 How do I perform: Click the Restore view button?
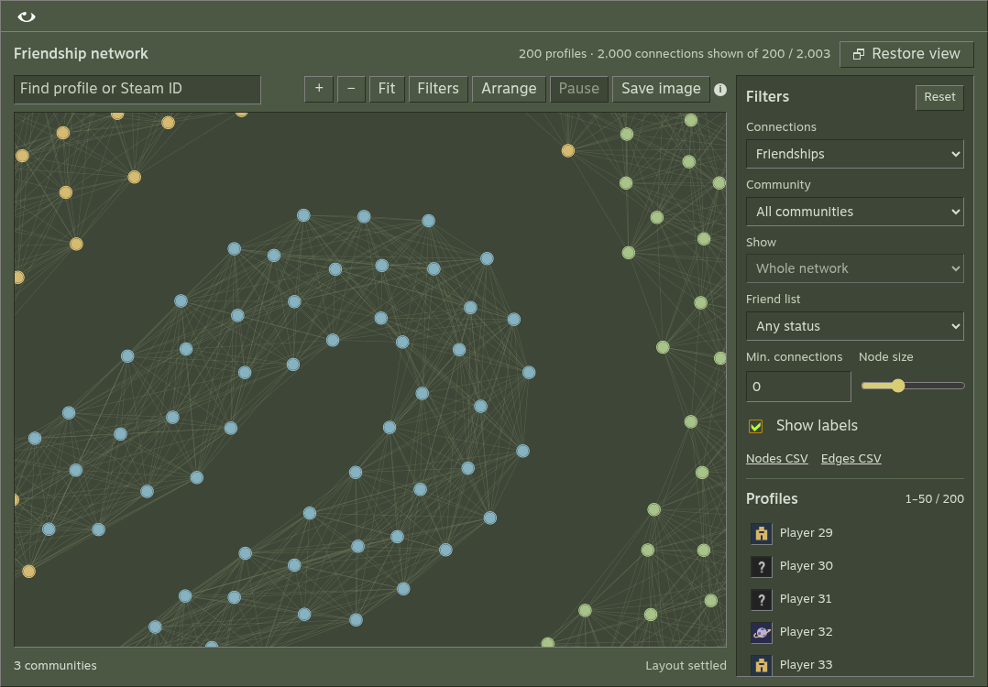coord(906,54)
